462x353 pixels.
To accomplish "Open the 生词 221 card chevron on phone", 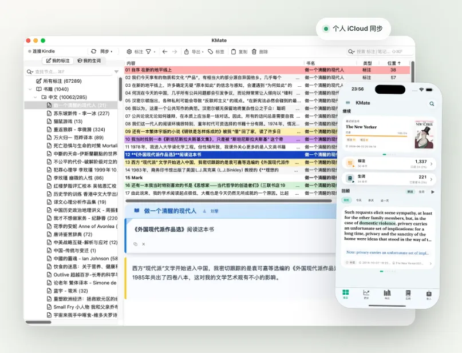I will click(x=431, y=179).
